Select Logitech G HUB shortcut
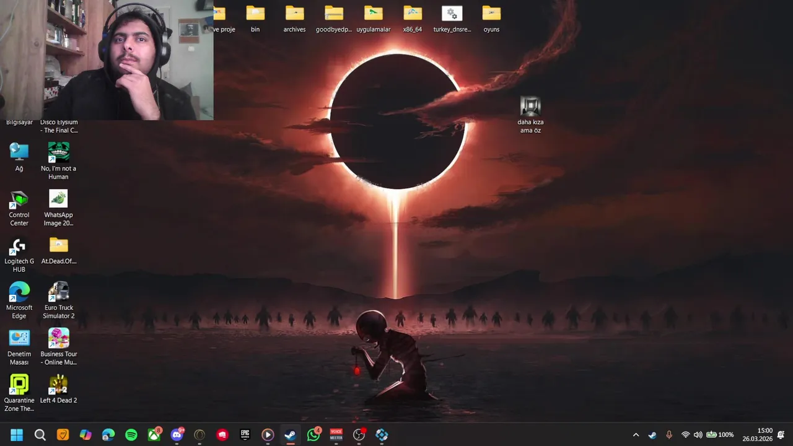 tap(19, 255)
